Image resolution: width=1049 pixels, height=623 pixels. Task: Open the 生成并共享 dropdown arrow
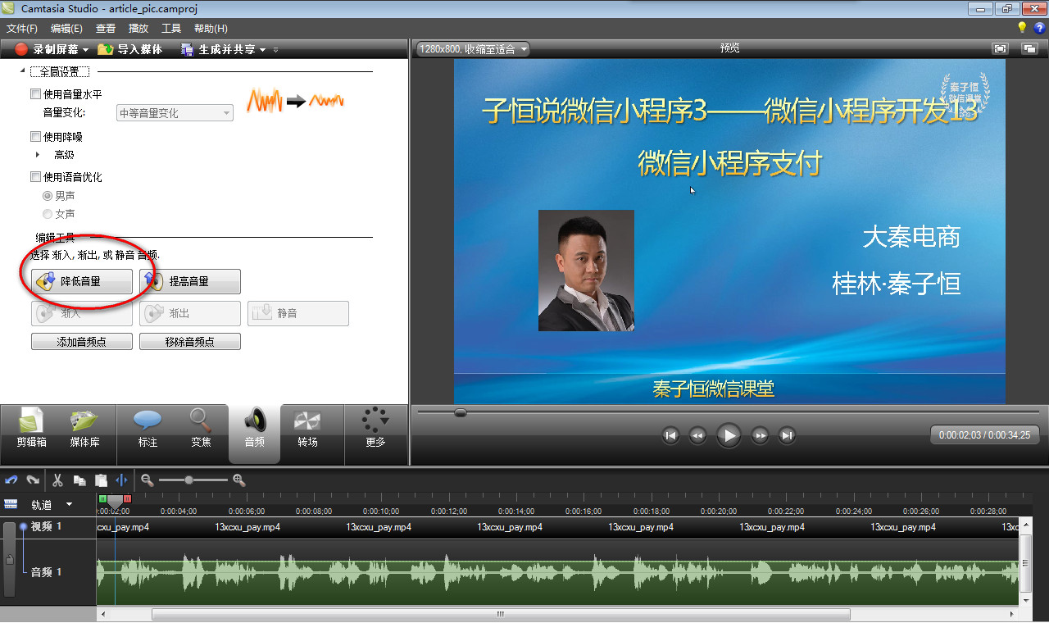pos(262,50)
